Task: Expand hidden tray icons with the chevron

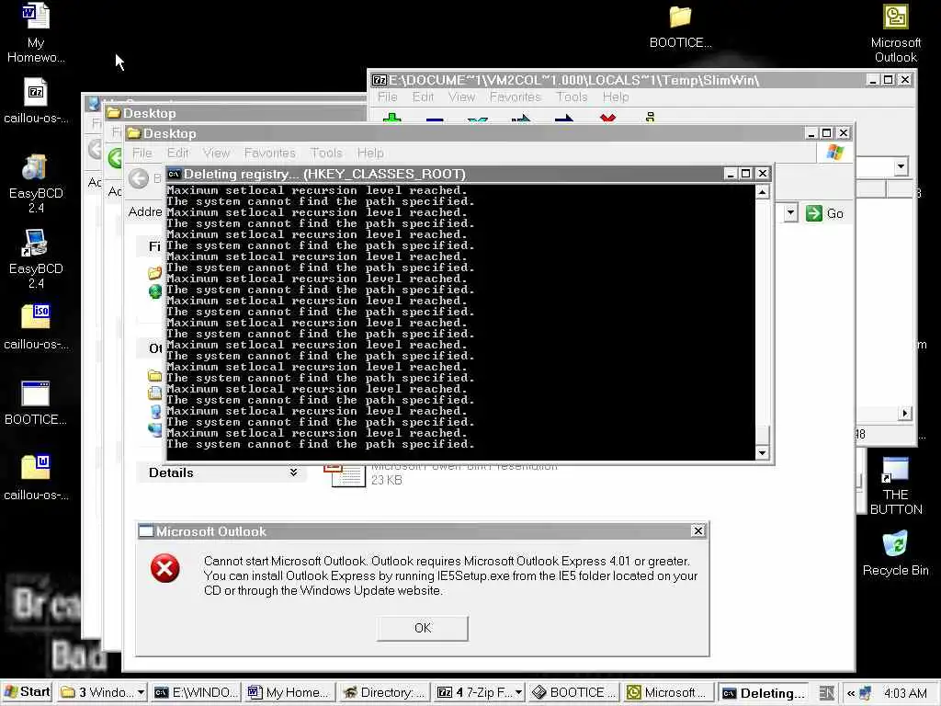Action: [x=850, y=693]
